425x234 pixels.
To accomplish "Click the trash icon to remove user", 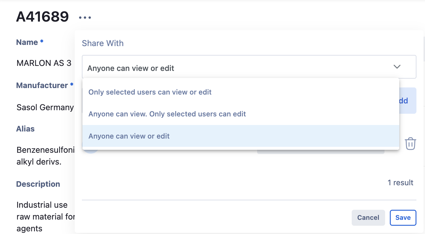I will coord(410,144).
